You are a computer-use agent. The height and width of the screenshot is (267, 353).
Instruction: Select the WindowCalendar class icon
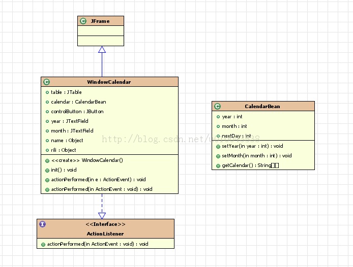[x=47, y=82]
